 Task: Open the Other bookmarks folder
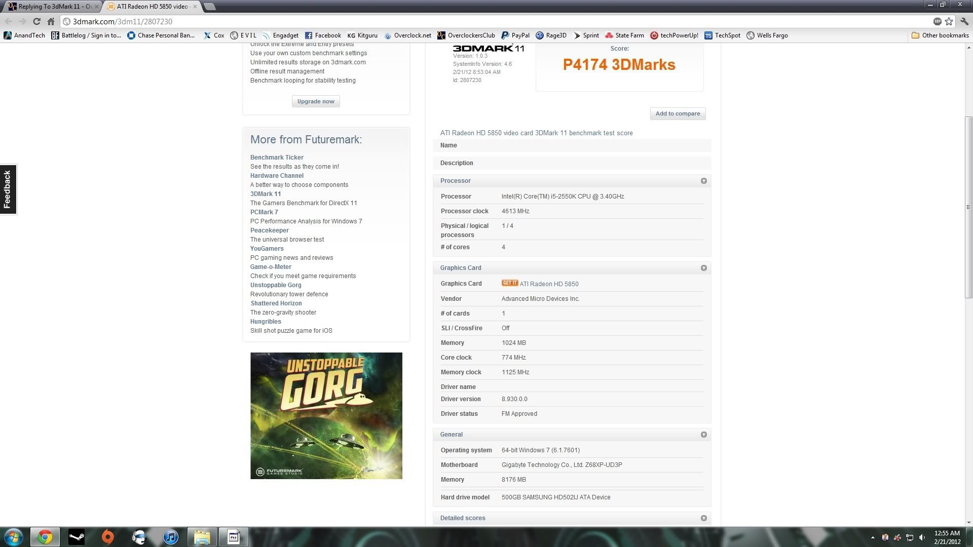click(940, 35)
